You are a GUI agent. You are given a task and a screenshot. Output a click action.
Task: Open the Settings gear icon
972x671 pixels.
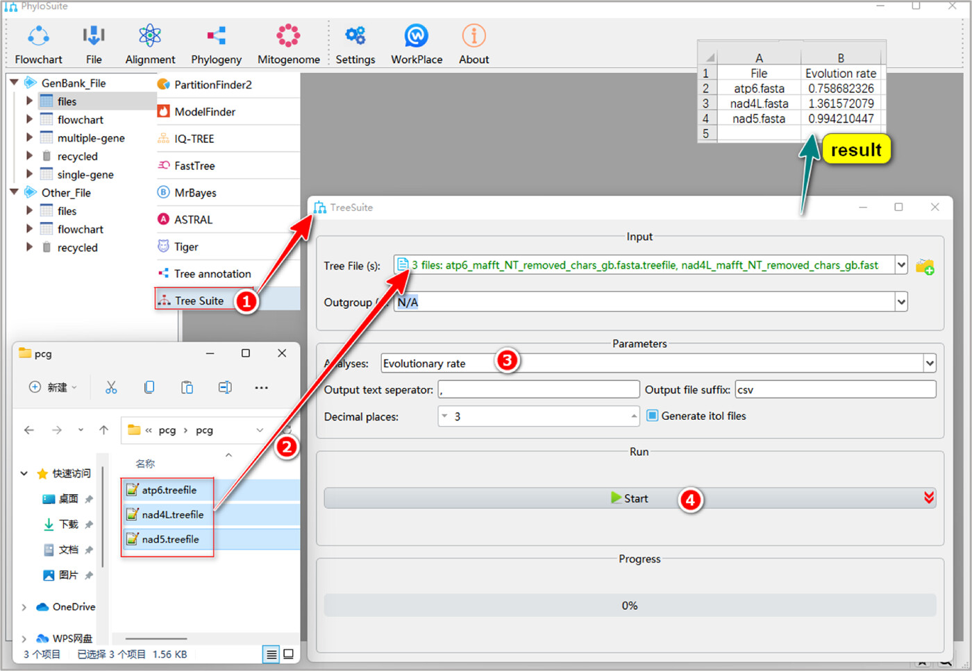[355, 36]
